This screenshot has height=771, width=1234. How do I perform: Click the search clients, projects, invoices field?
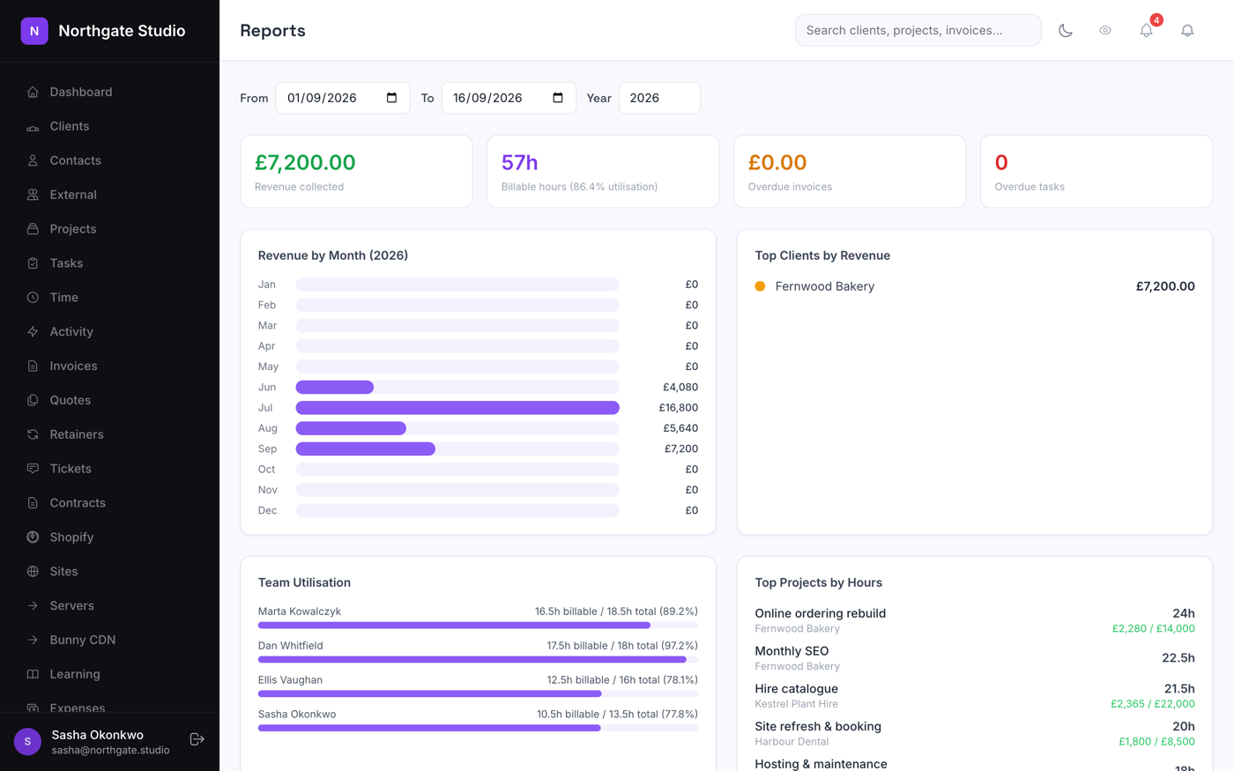[x=918, y=30]
